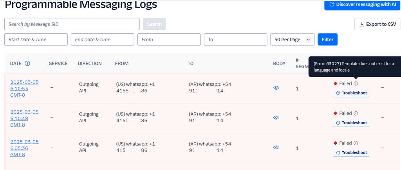
Task: Click info icon beside third Failed status
Action: tap(356, 143)
